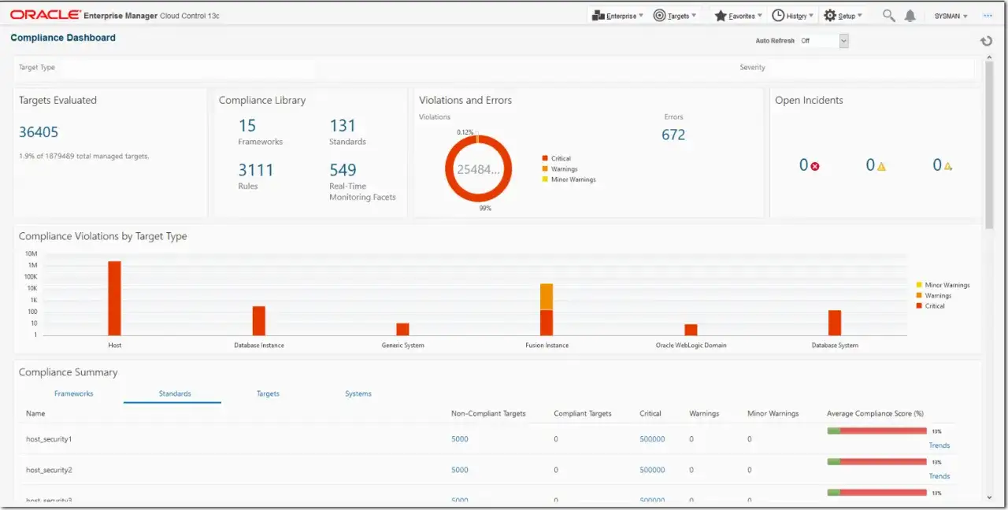Open the Setup menu
Viewport: 1008px width, 510px height.
[x=843, y=16]
